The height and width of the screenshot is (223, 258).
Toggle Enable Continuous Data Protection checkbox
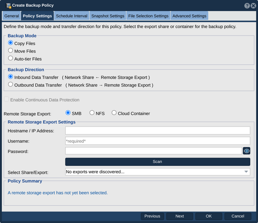point(6,99)
